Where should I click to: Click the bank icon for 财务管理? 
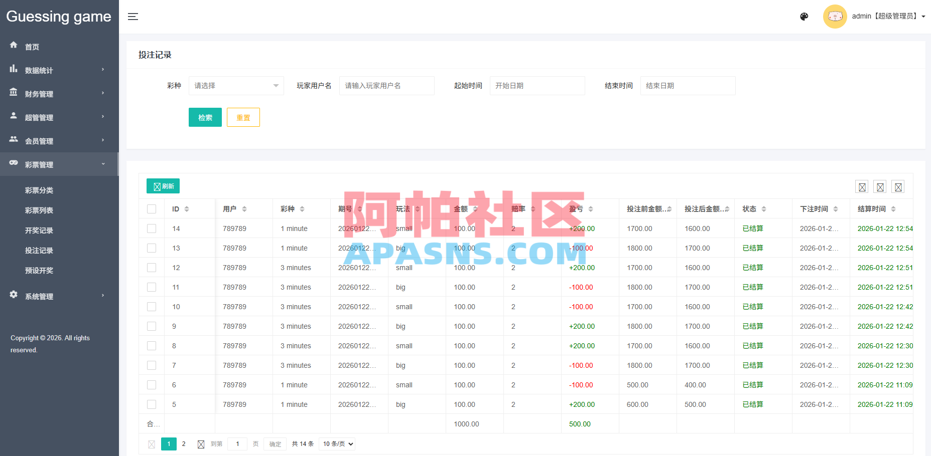(14, 92)
